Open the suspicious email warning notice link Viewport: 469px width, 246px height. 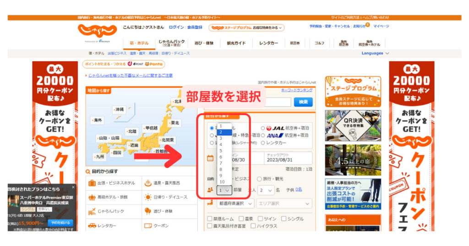point(131,75)
